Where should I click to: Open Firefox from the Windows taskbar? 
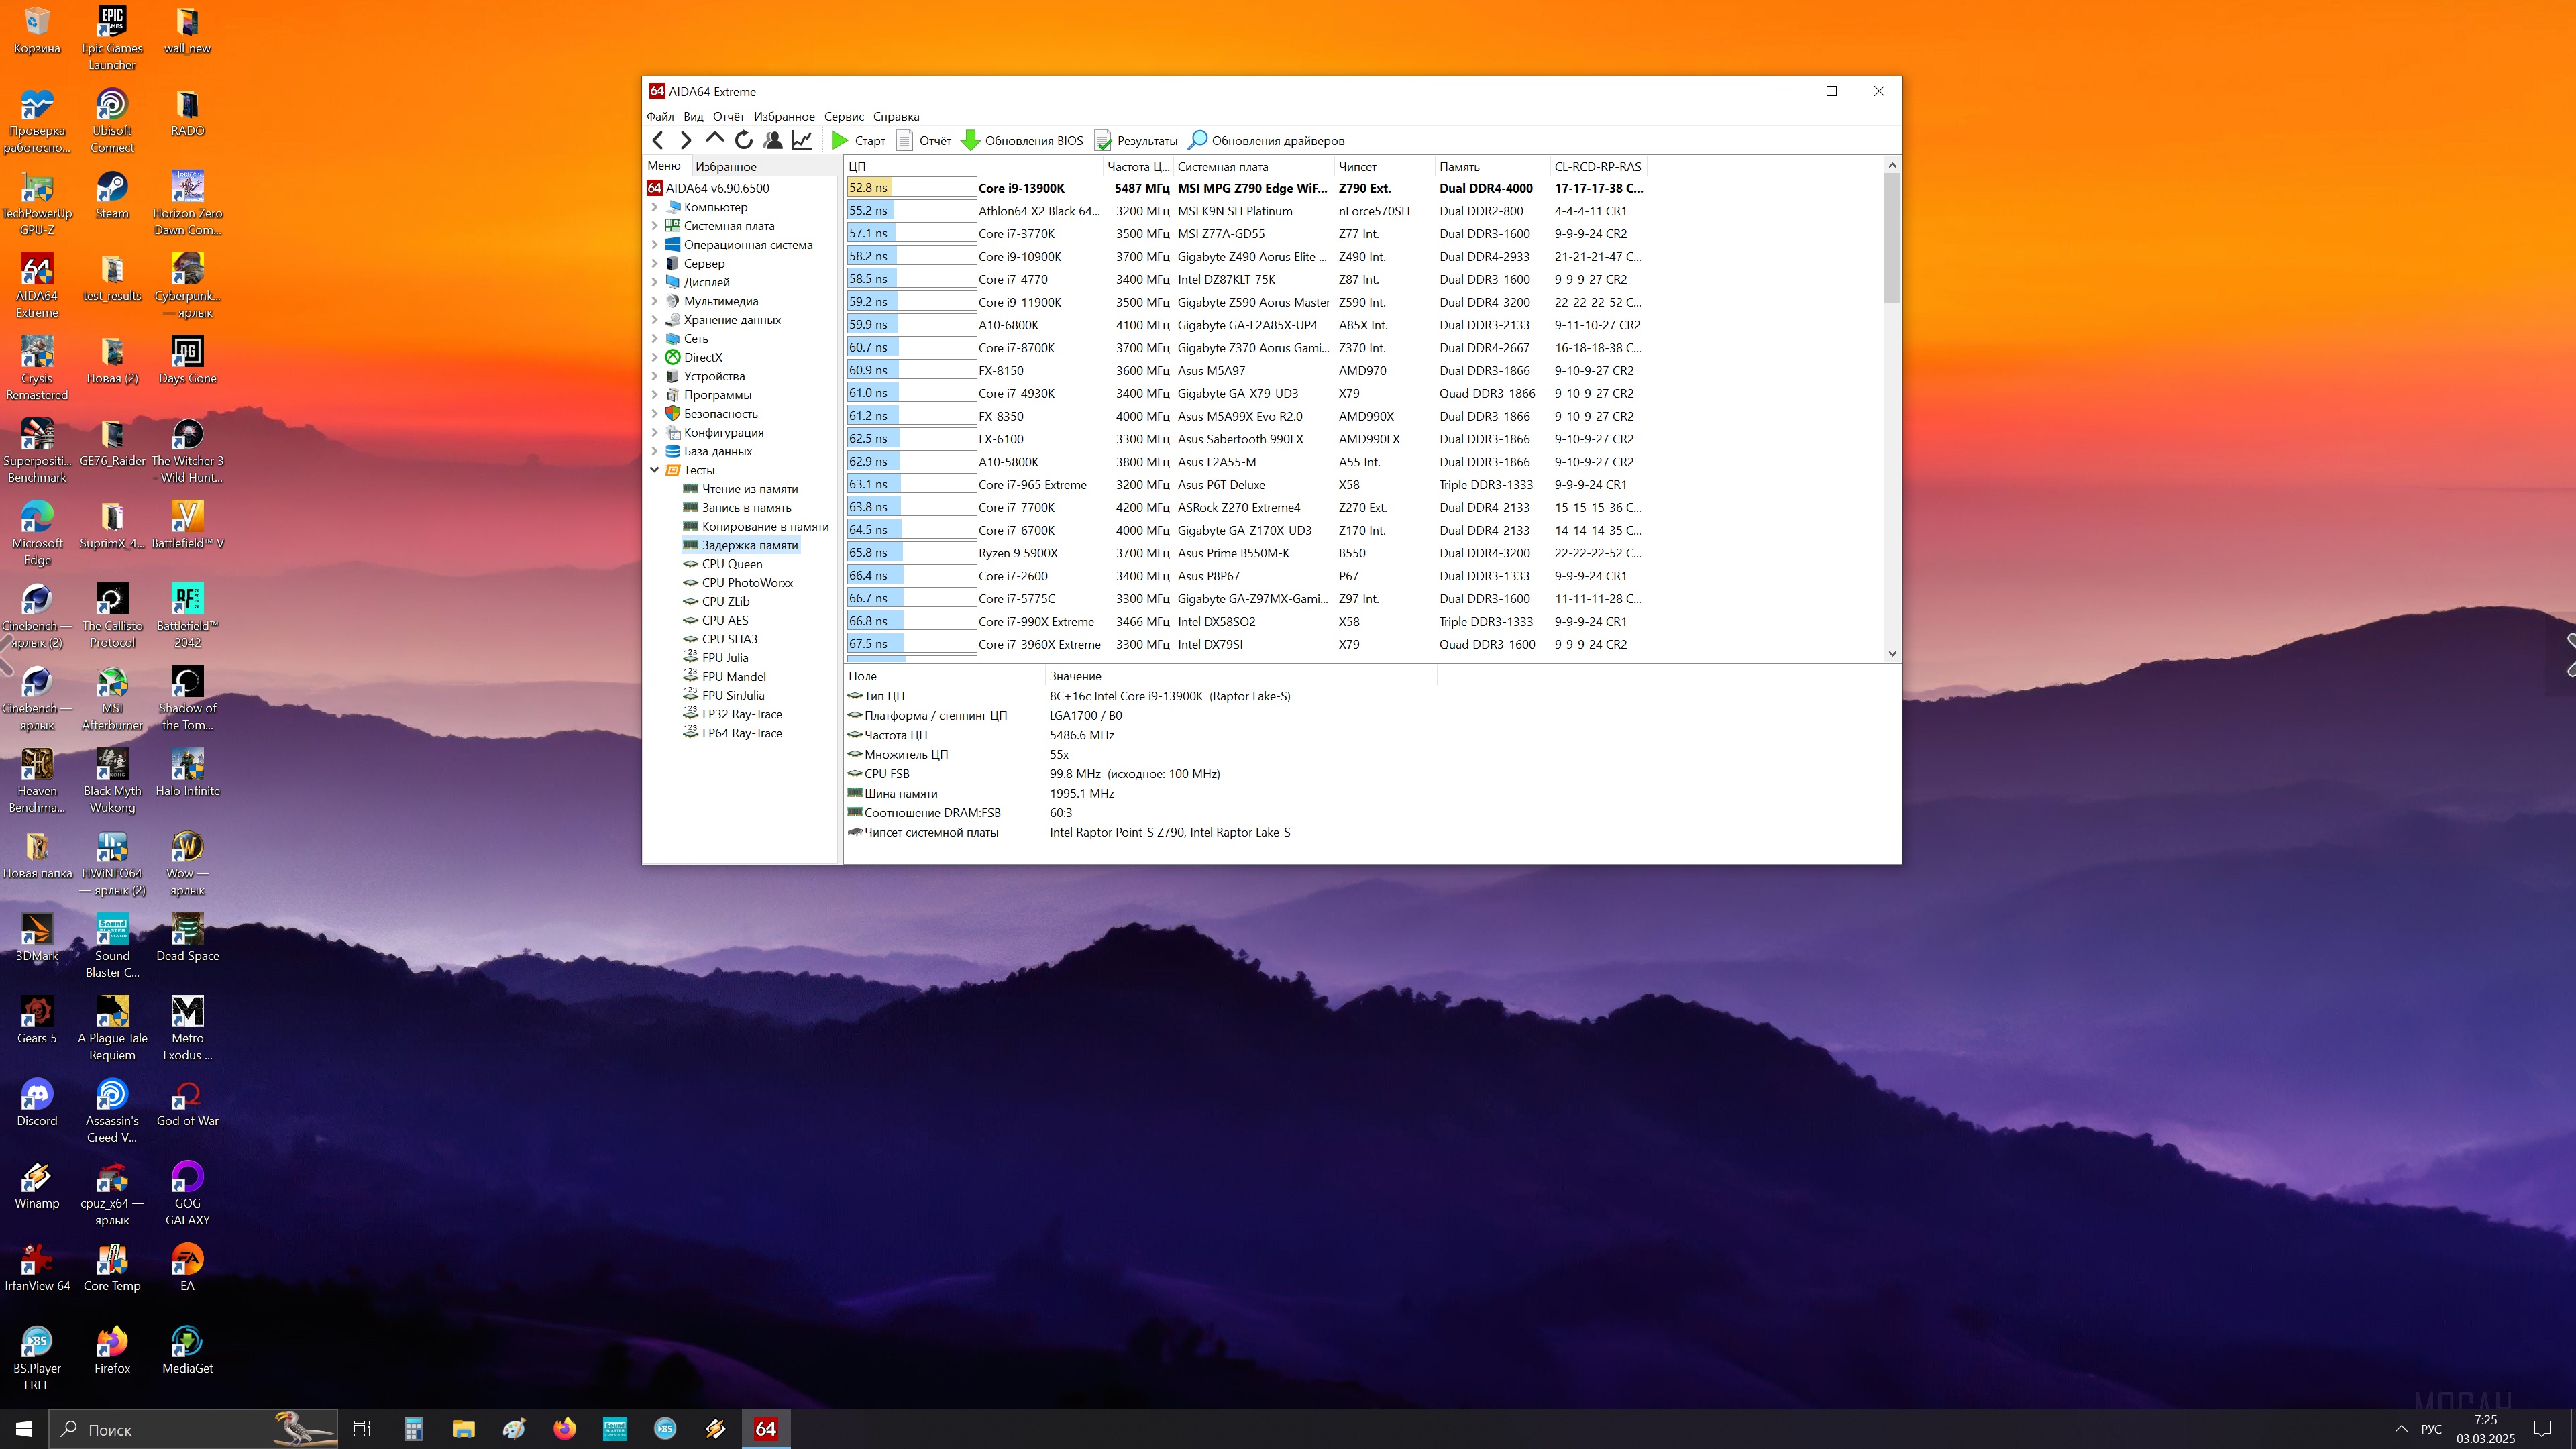(x=564, y=1428)
